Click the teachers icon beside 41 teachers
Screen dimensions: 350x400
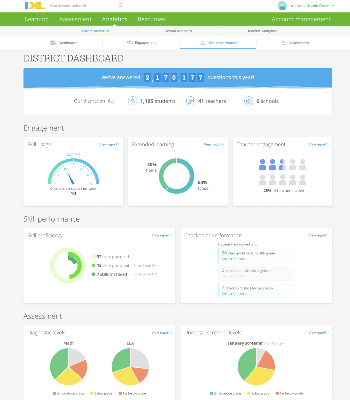pyautogui.click(x=191, y=101)
